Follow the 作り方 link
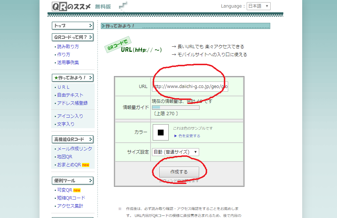Image resolution: width=337 pixels, height=218 pixels. pos(63,54)
